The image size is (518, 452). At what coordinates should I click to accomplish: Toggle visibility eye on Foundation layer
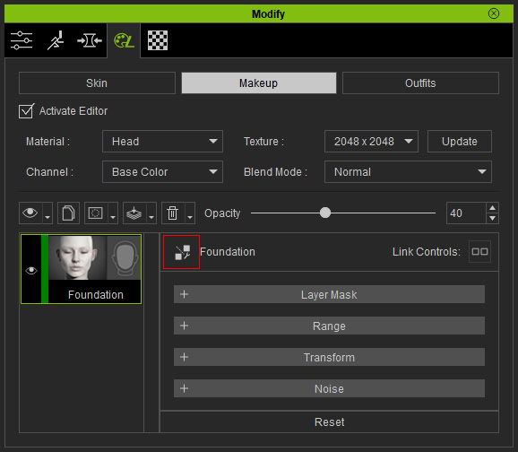[31, 271]
